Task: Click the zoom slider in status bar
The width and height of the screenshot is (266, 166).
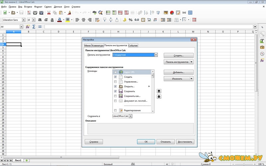Action: point(244,164)
